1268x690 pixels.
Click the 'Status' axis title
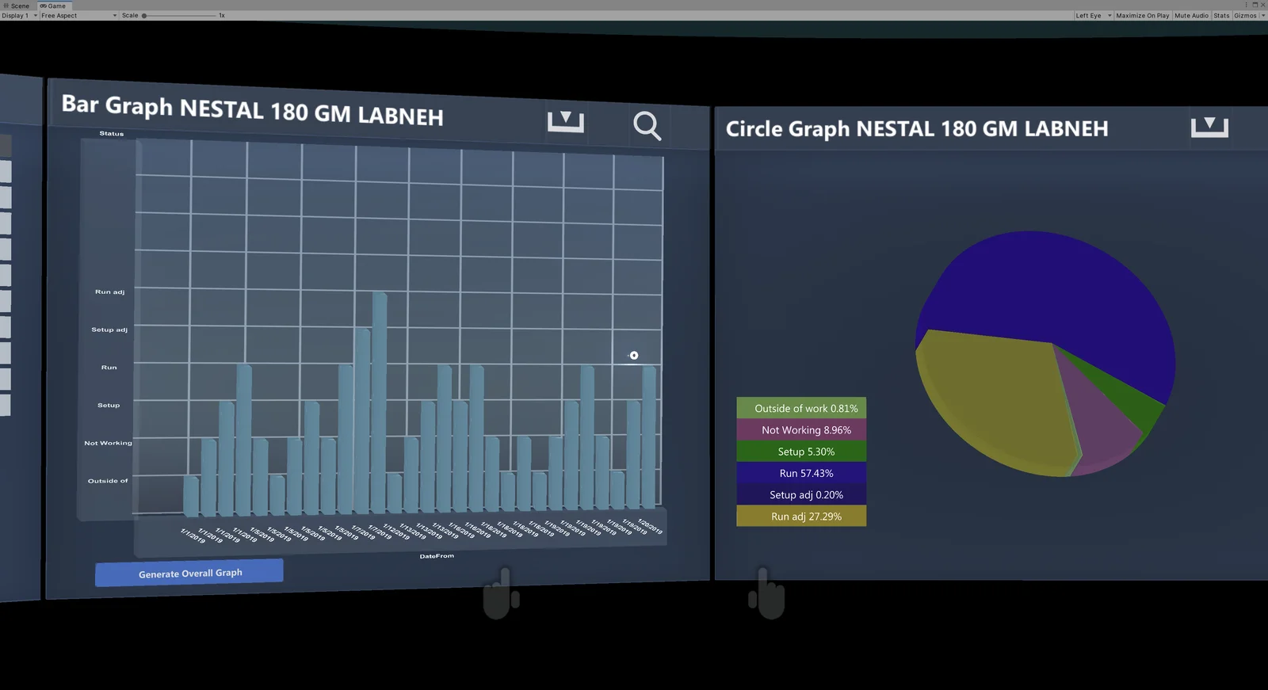point(112,133)
